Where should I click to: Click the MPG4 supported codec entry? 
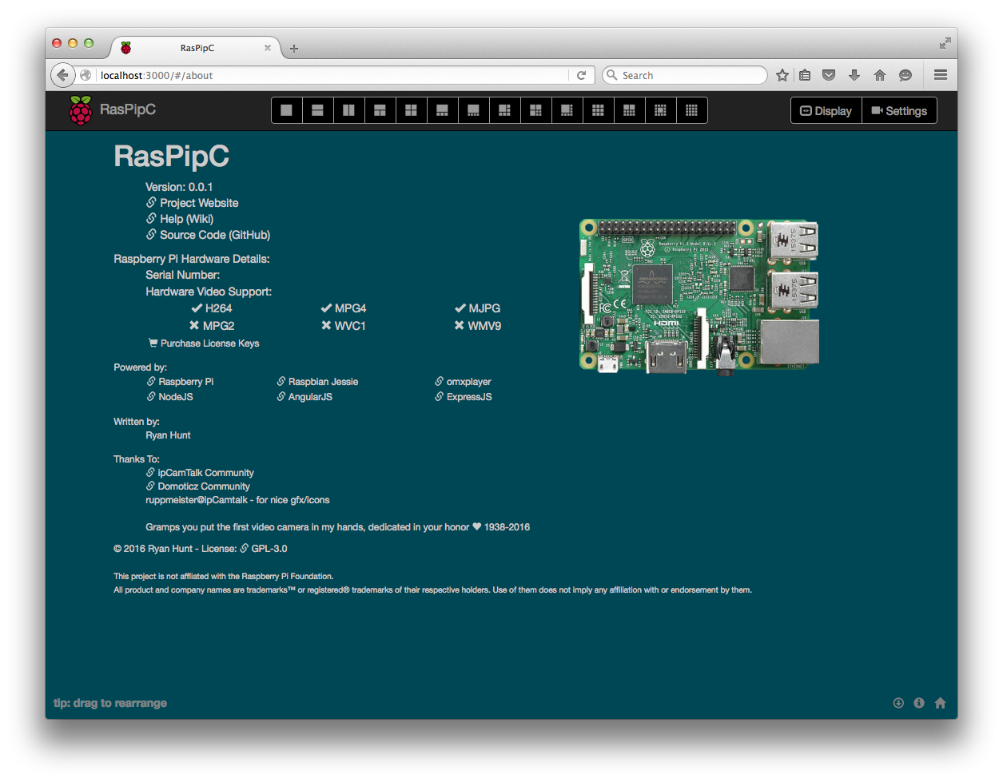344,308
